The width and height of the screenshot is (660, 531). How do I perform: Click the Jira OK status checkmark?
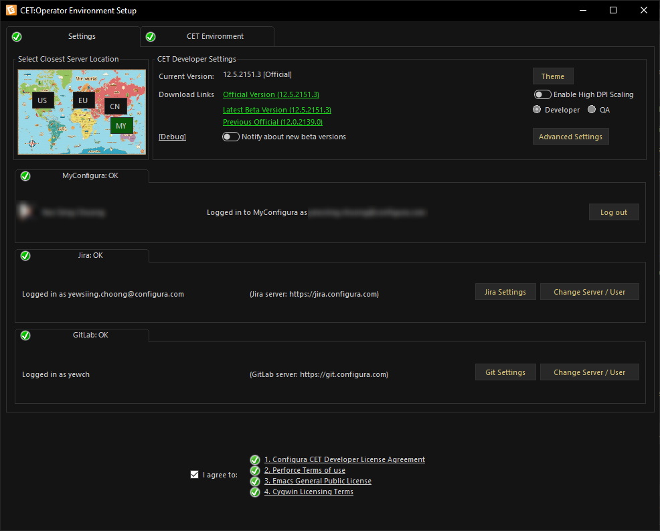click(25, 256)
